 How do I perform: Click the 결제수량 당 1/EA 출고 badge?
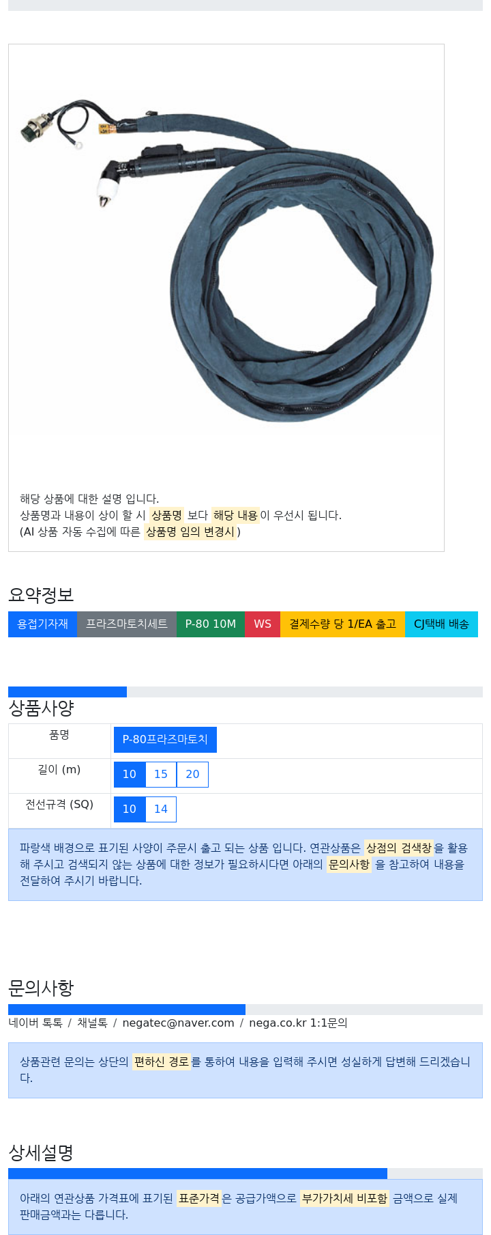point(342,624)
